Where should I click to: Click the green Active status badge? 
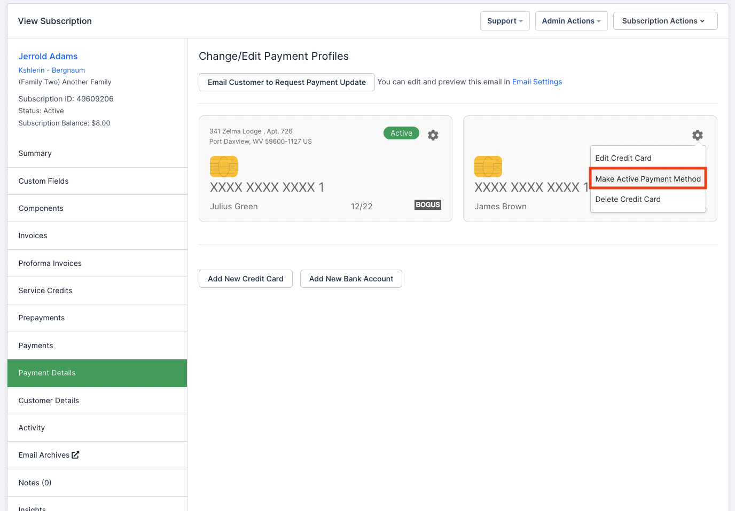(x=401, y=133)
